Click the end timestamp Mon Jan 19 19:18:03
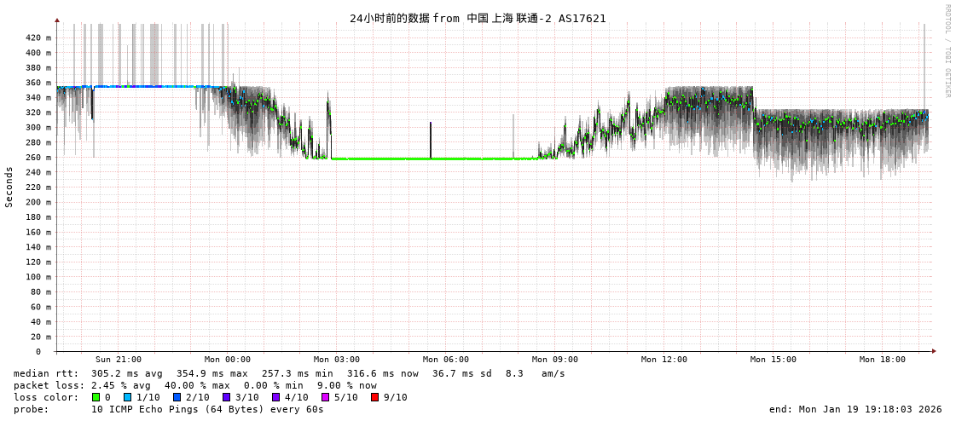The height and width of the screenshot is (421, 956). (855, 409)
